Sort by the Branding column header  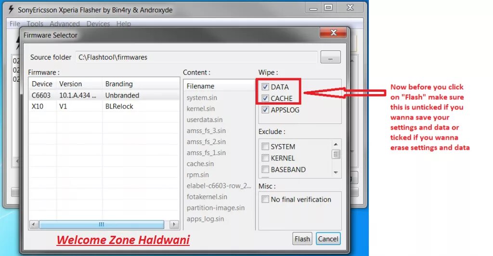pos(141,84)
